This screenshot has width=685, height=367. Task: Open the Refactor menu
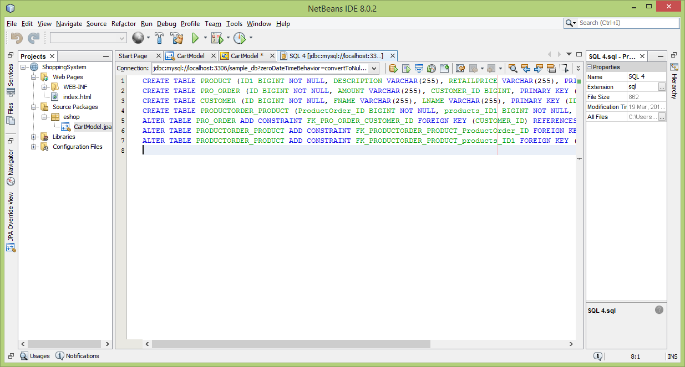[124, 24]
